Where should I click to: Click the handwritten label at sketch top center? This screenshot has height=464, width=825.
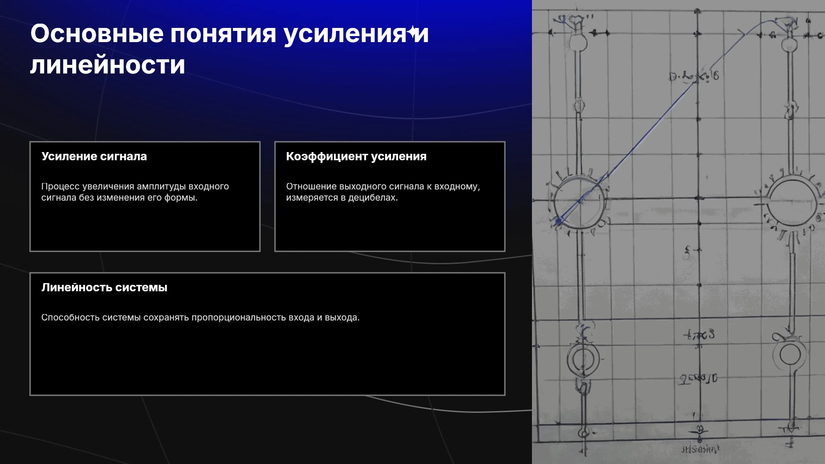pyautogui.click(x=694, y=76)
